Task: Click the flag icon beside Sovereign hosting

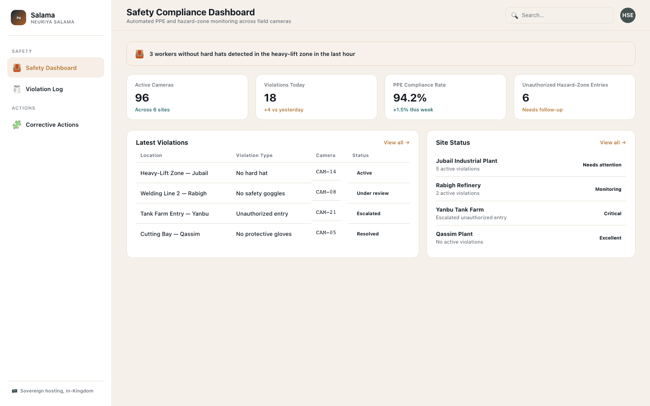Action: (14, 391)
